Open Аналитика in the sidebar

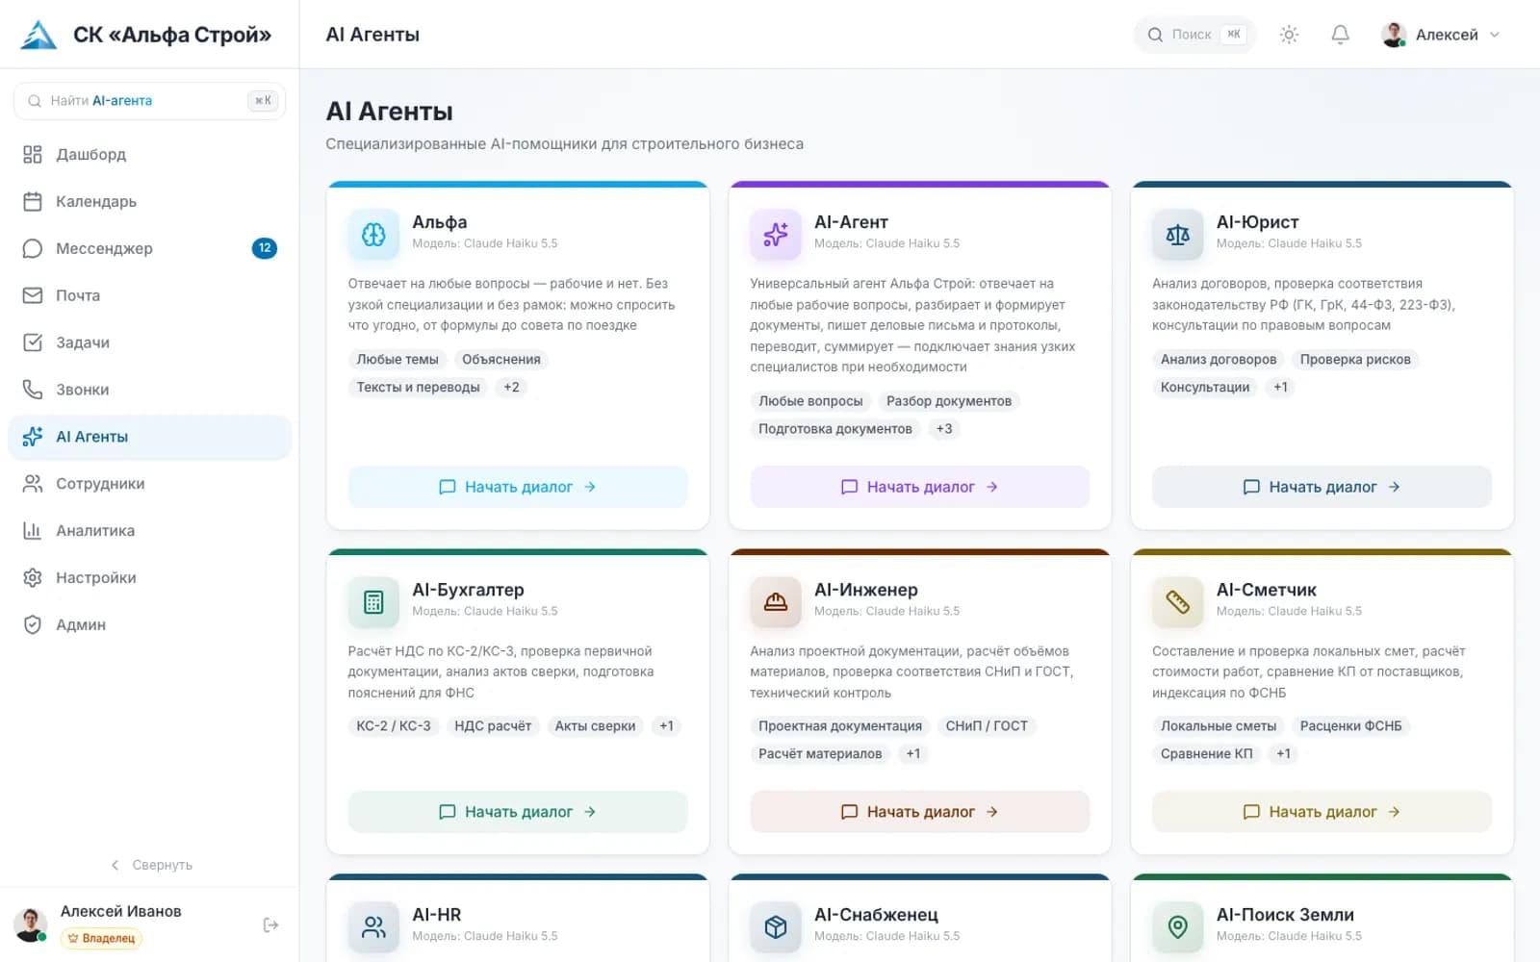point(149,531)
